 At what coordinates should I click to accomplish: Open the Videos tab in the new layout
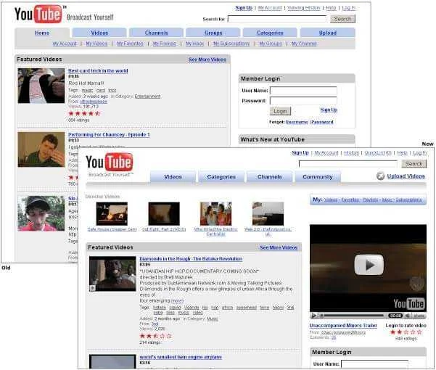(x=173, y=177)
